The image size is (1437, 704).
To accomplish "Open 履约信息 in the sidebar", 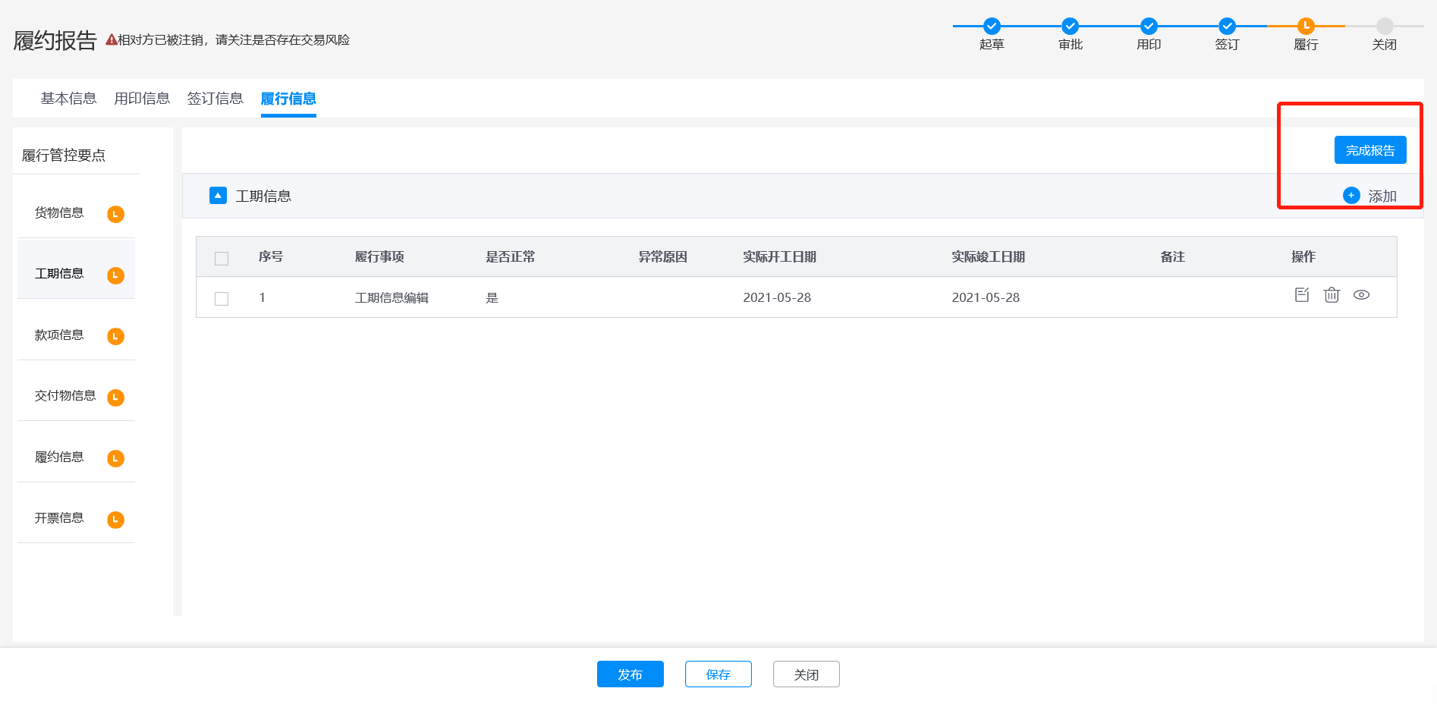I will tap(59, 457).
